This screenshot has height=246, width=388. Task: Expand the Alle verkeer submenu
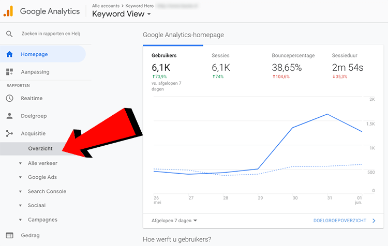pos(21,163)
